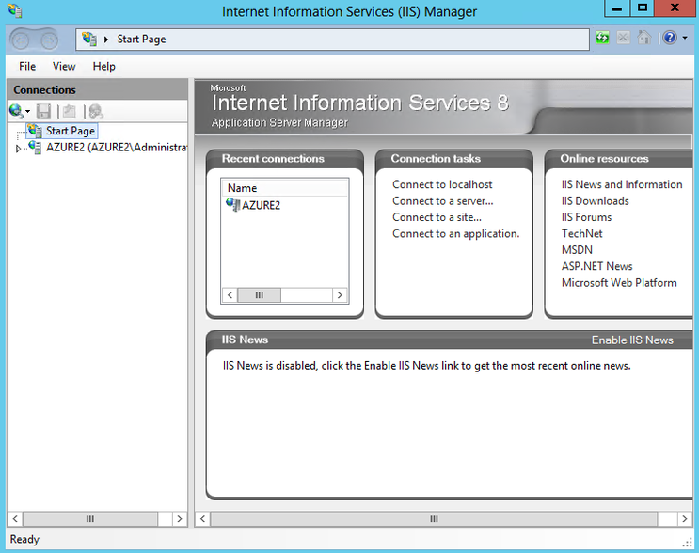The height and width of the screenshot is (553, 699).
Task: Click left arrow of main content scrollbar
Action: click(203, 519)
